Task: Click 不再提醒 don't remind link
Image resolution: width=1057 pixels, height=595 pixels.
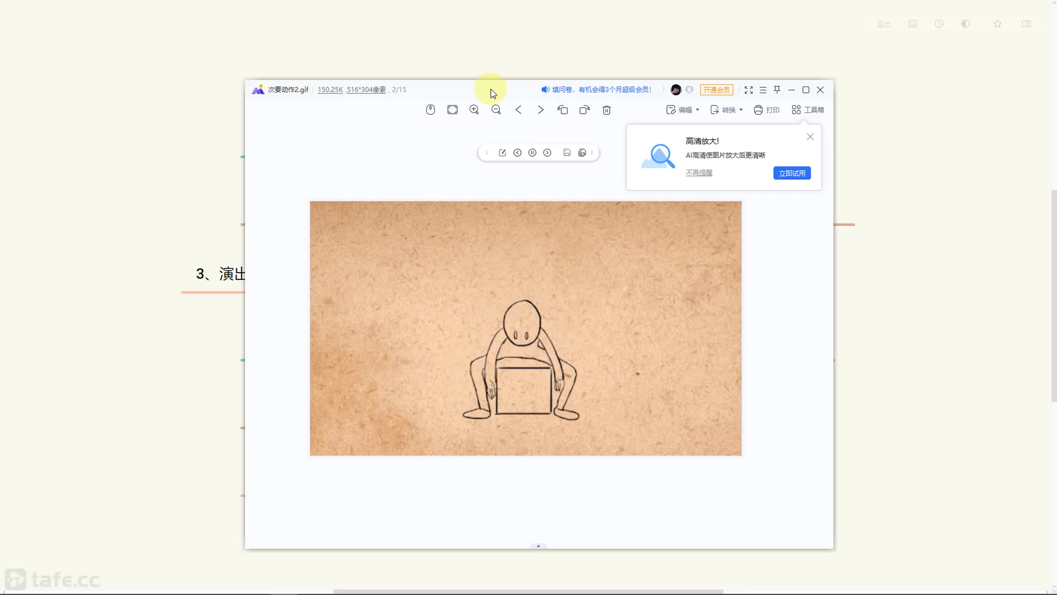Action: [699, 173]
